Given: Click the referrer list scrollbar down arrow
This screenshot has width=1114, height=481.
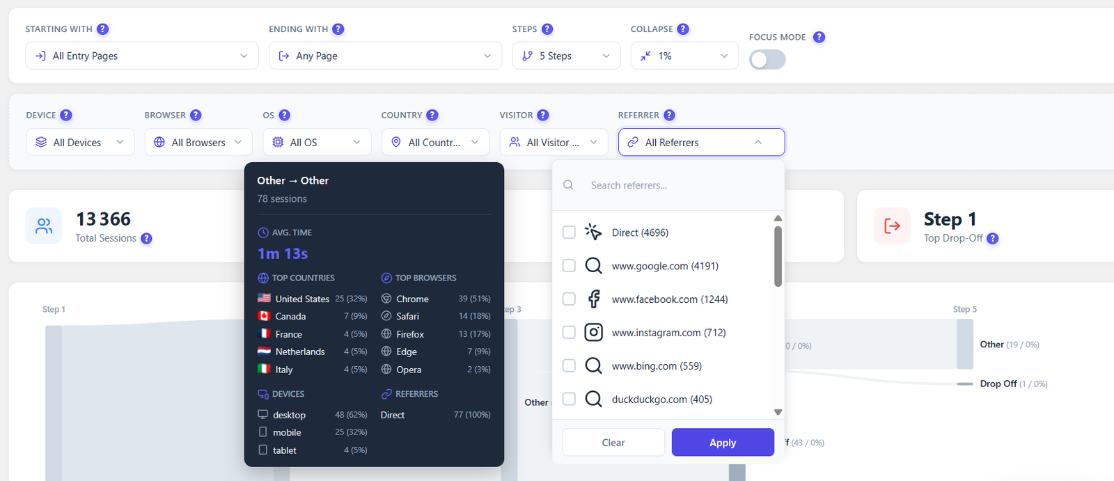Looking at the screenshot, I should click(x=778, y=412).
